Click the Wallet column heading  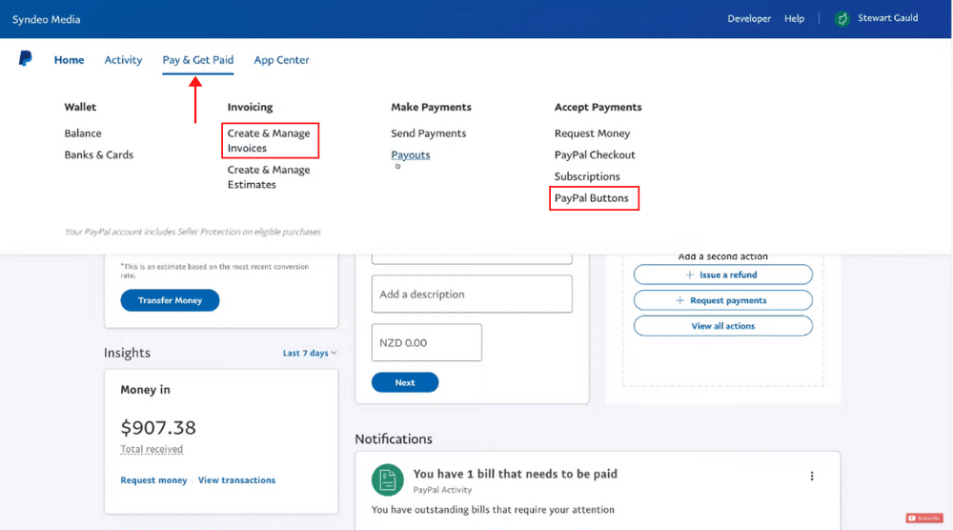80,107
